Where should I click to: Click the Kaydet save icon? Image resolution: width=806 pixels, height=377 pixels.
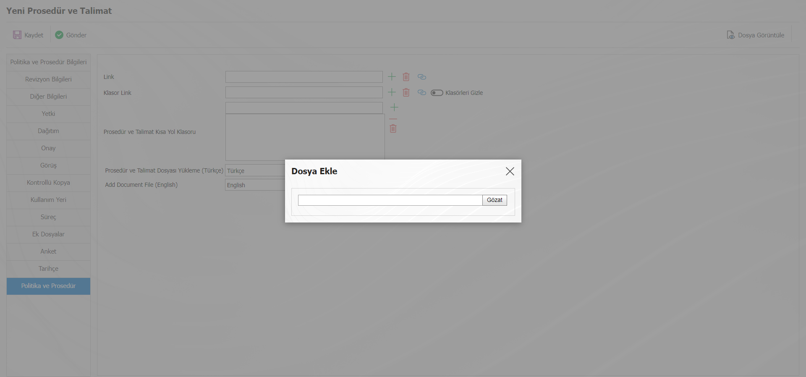click(17, 35)
